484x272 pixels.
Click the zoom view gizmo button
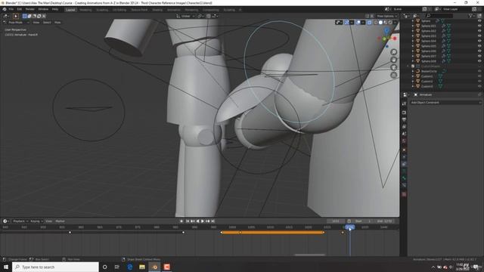tap(393, 52)
